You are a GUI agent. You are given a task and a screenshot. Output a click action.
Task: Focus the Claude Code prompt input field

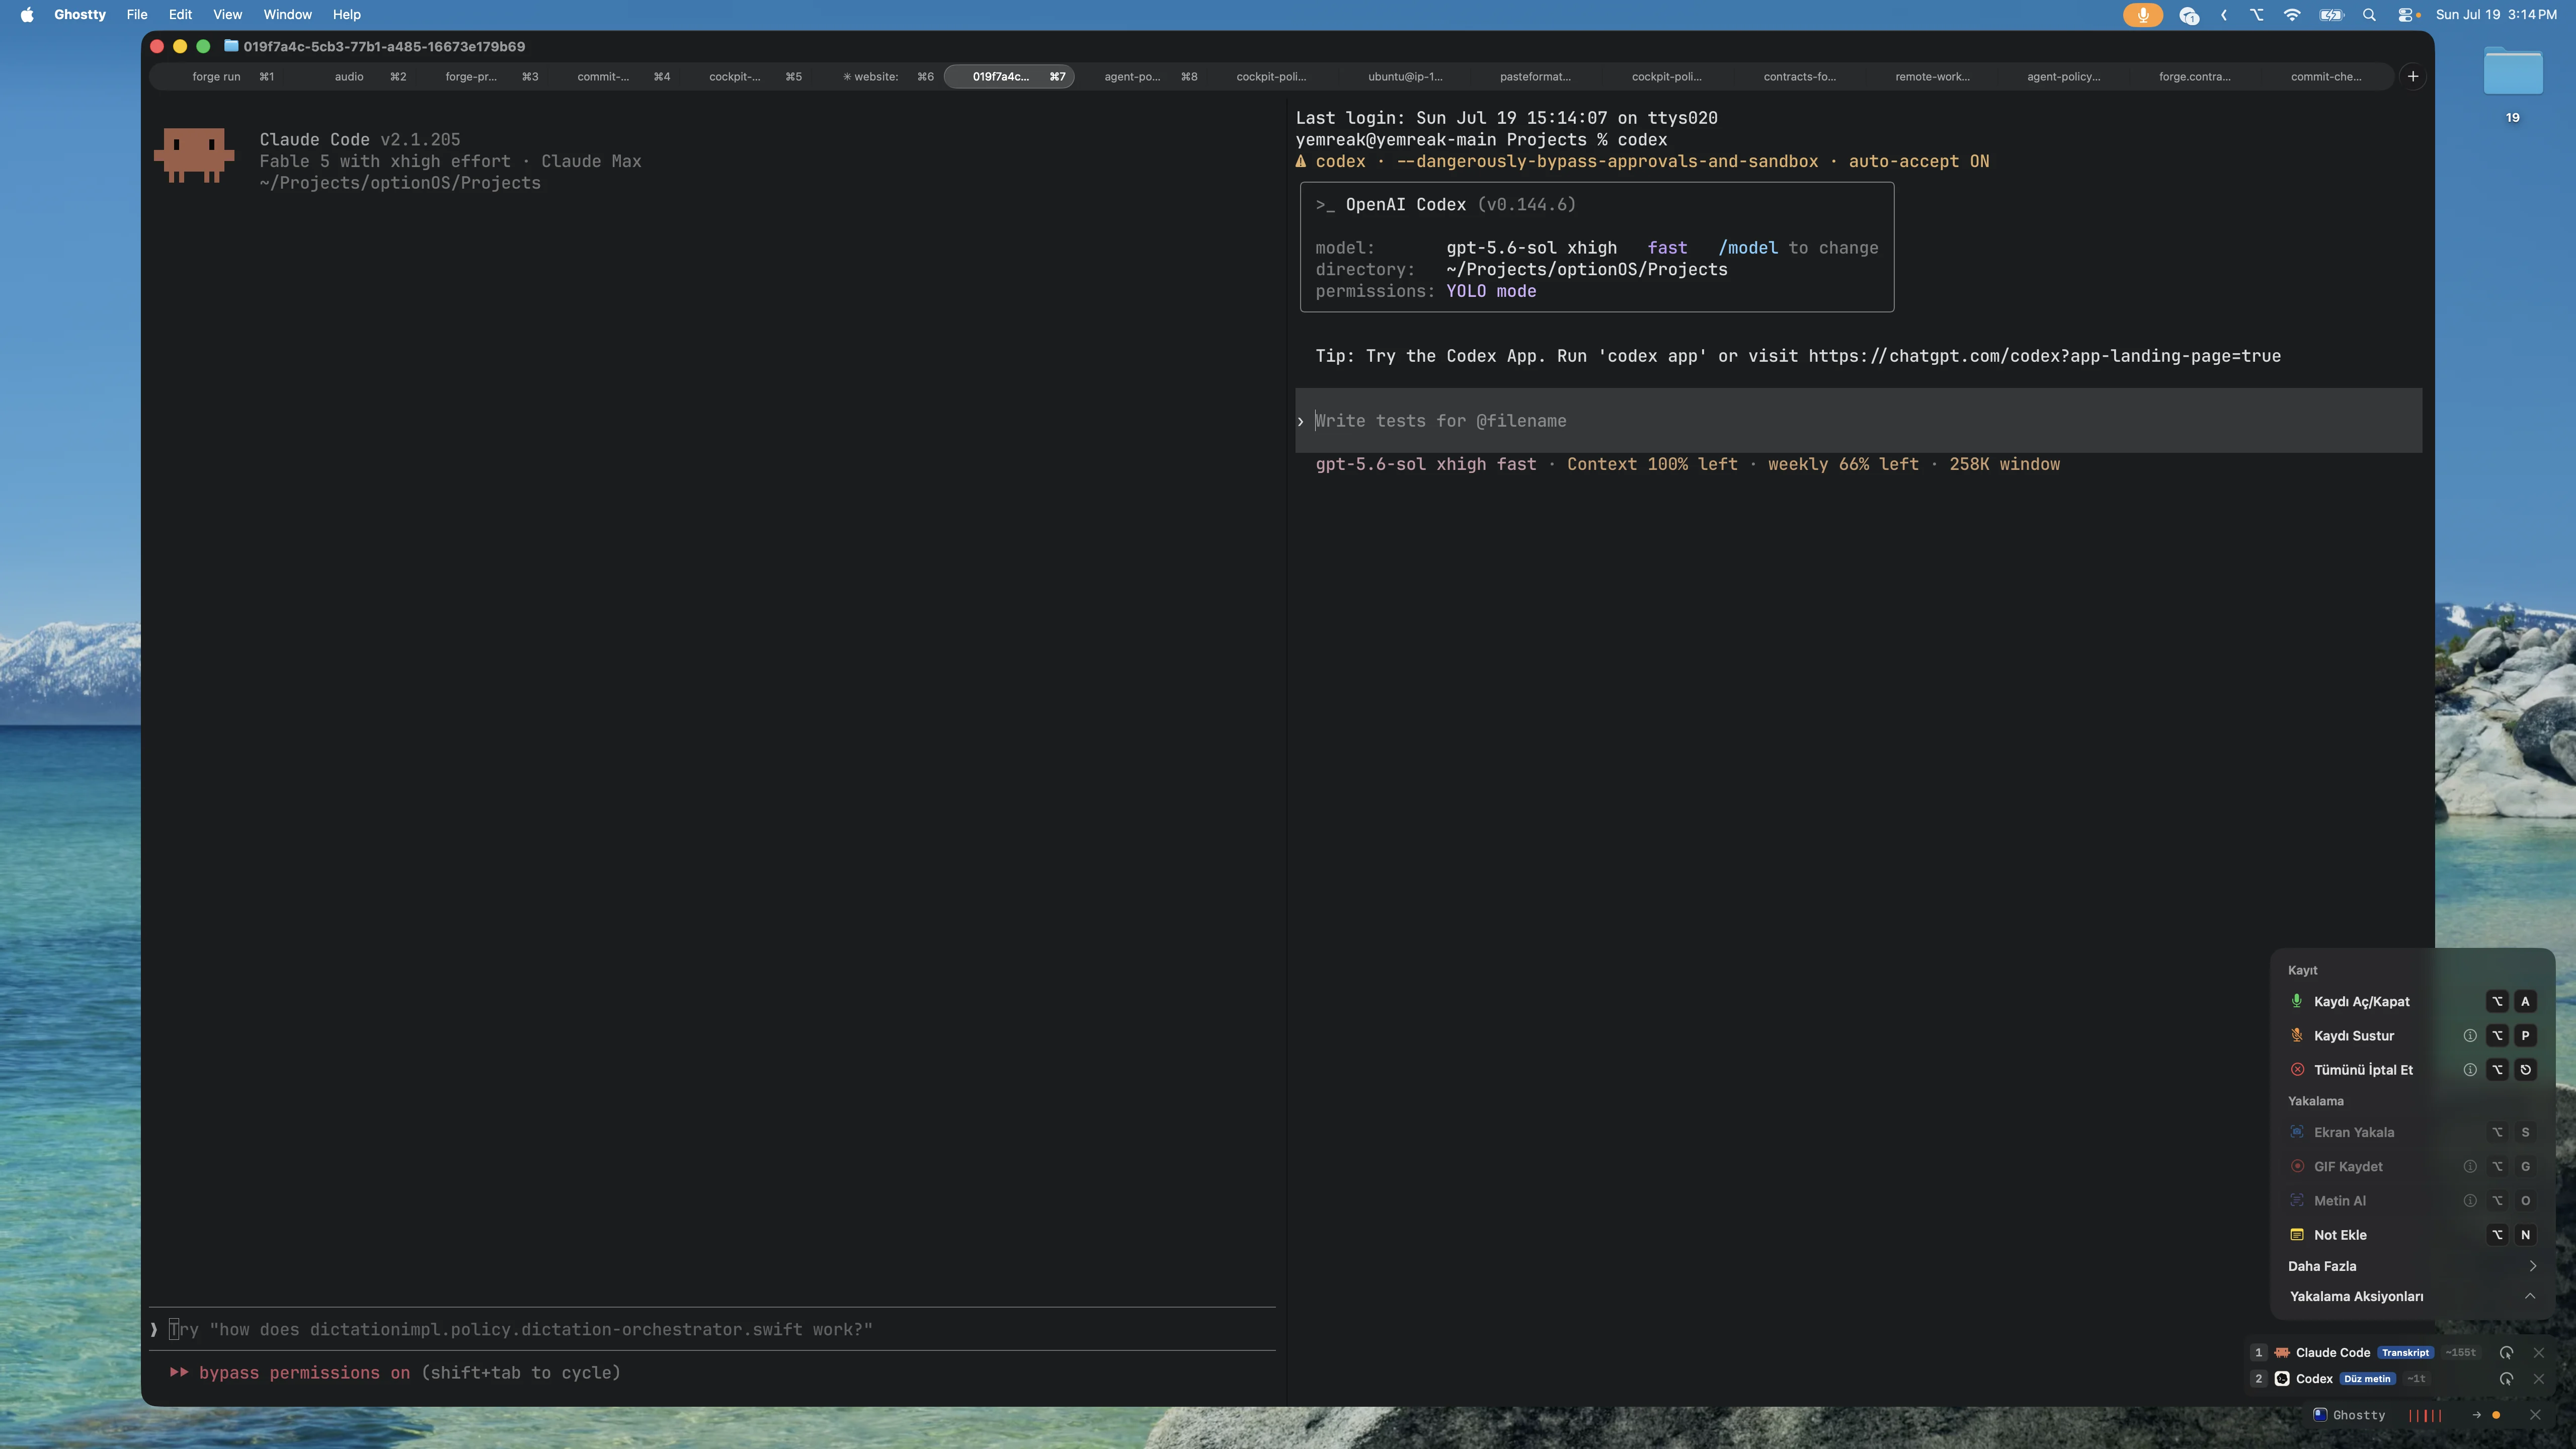pyautogui.click(x=712, y=1329)
